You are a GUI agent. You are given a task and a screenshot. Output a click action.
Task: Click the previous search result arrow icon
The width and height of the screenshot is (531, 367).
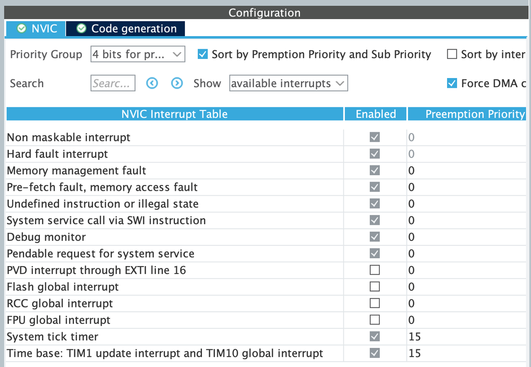pos(152,83)
